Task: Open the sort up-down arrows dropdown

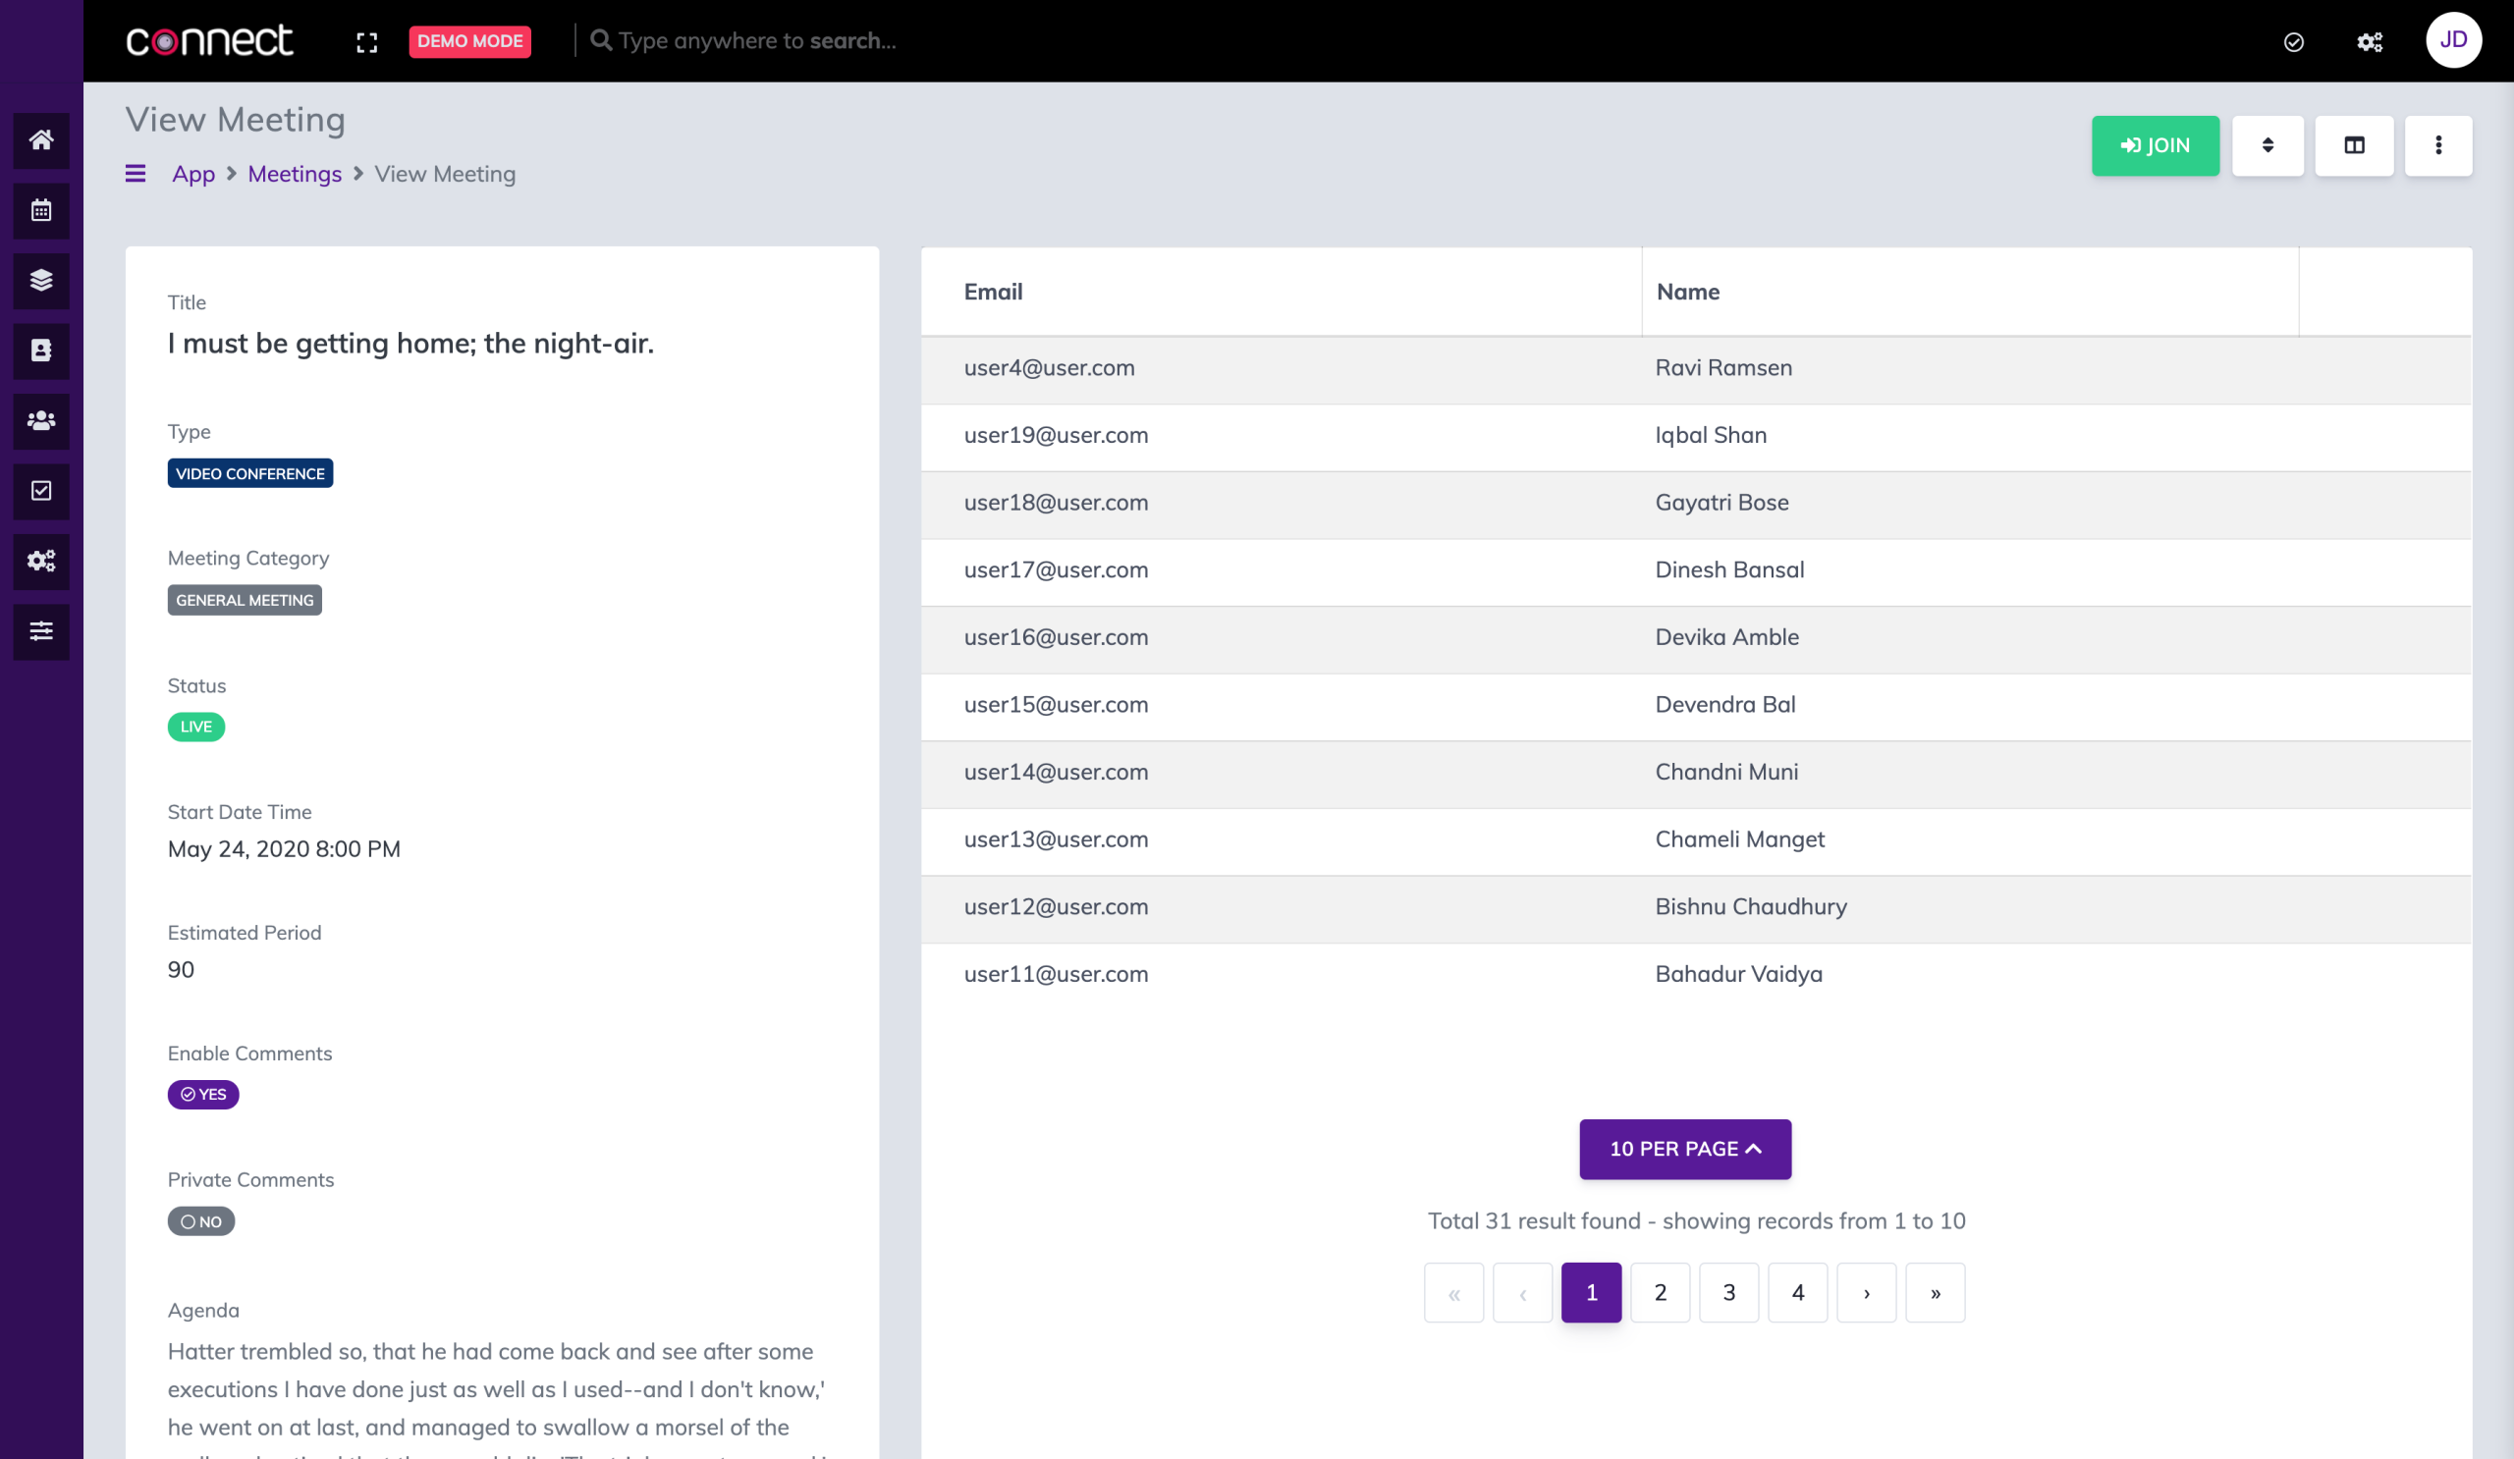Action: (2267, 145)
